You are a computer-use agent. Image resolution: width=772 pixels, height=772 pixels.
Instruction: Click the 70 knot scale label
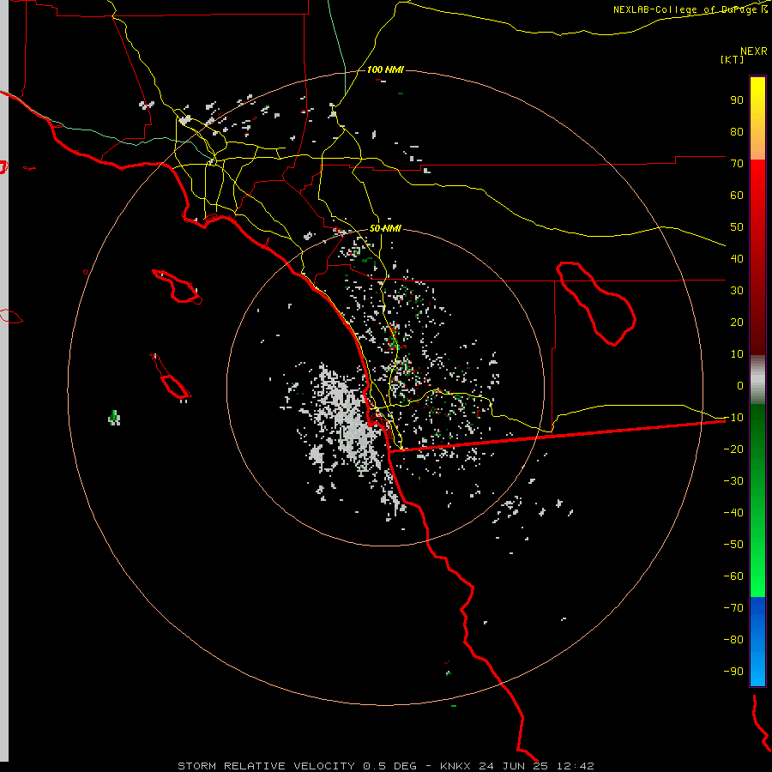point(737,164)
